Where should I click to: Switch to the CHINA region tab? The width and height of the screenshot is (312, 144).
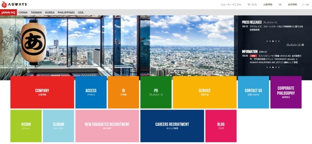pyautogui.click(x=23, y=12)
